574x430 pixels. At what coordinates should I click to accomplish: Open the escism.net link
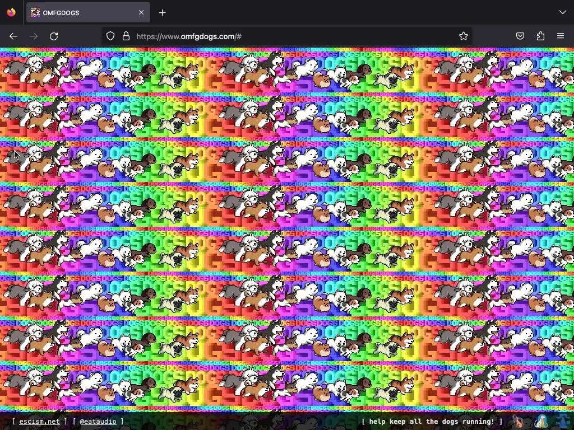[x=39, y=421]
